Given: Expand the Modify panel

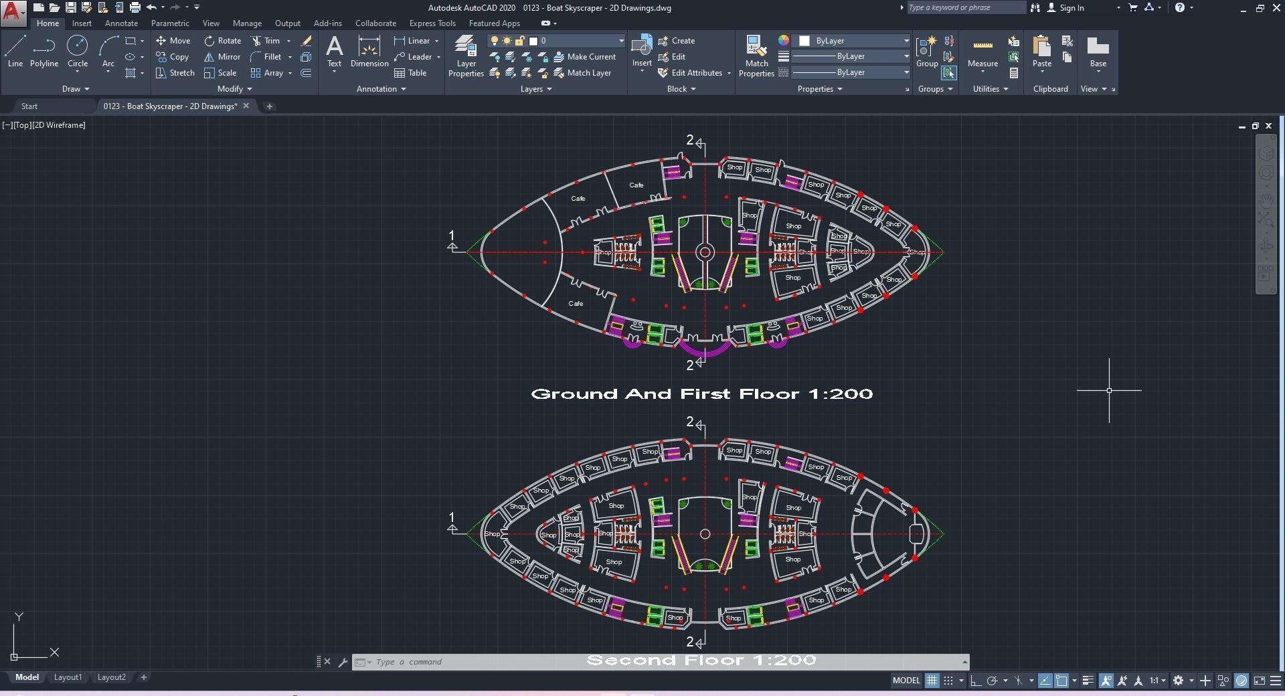Looking at the screenshot, I should click(235, 89).
